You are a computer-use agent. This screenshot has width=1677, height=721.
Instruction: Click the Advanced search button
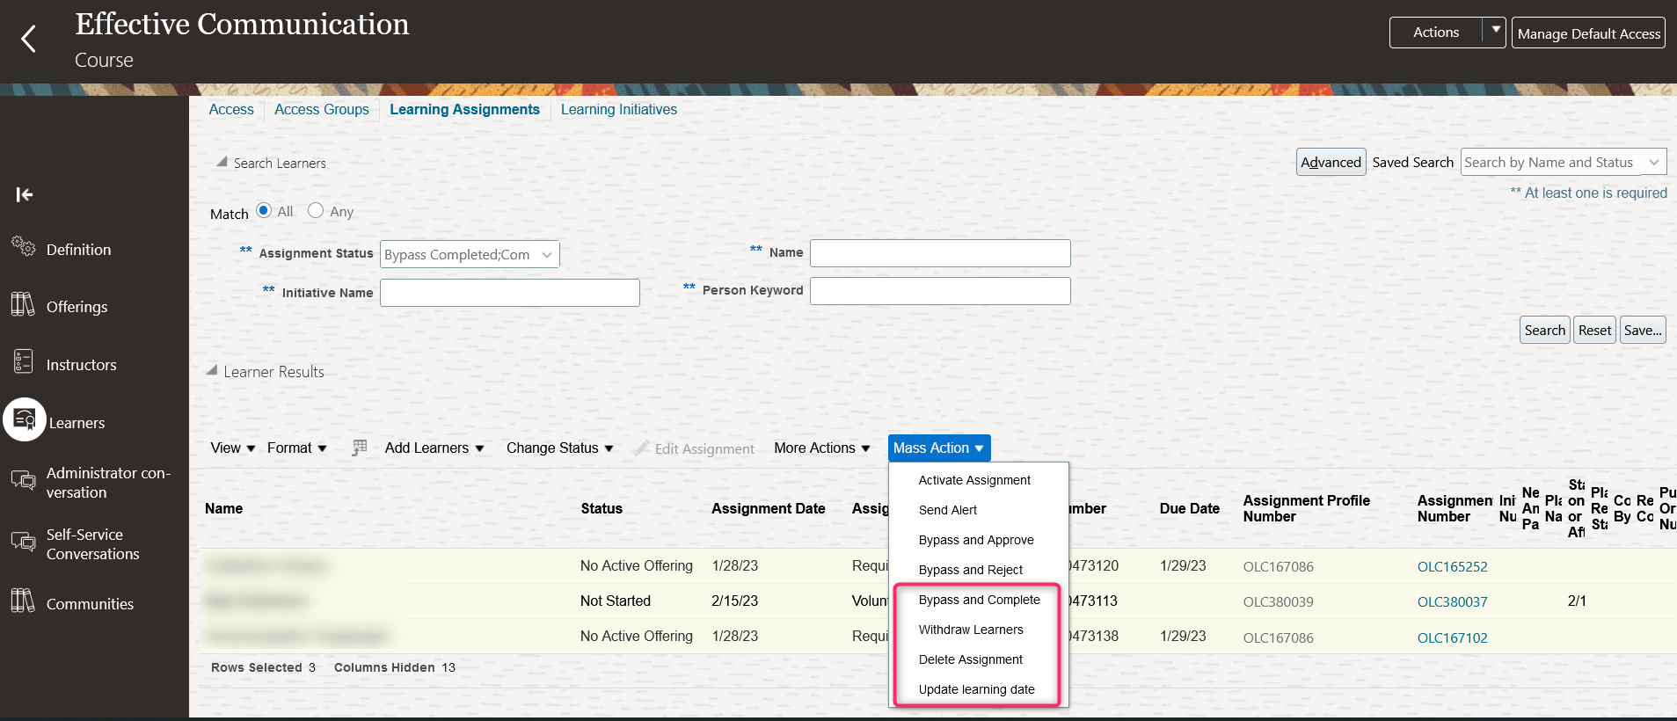1331,162
